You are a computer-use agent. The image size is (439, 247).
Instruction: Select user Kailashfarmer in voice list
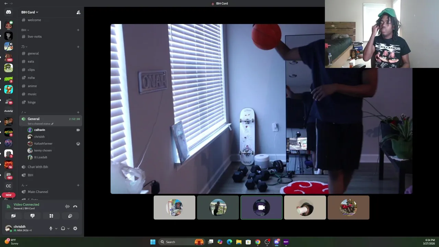(53, 144)
